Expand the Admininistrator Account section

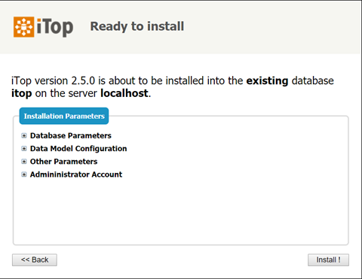click(24, 174)
